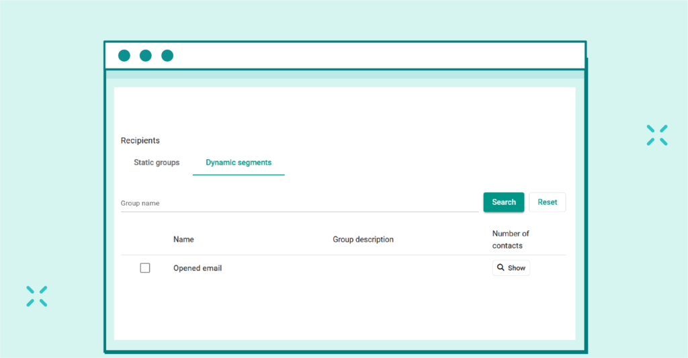Select the Dynamic segments tab
The width and height of the screenshot is (688, 358).
point(239,163)
